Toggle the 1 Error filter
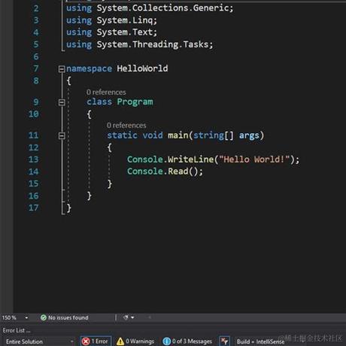The height and width of the screenshot is (346, 346). click(x=96, y=341)
